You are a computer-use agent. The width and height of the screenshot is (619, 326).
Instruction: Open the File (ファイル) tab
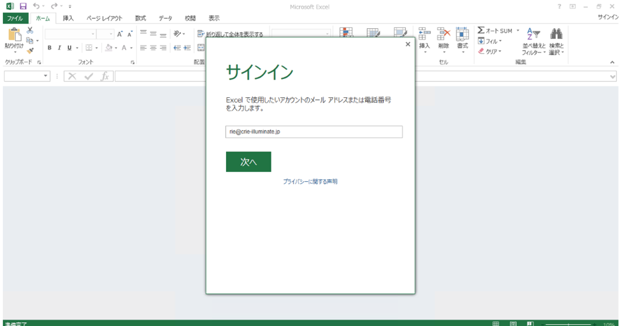click(x=15, y=18)
